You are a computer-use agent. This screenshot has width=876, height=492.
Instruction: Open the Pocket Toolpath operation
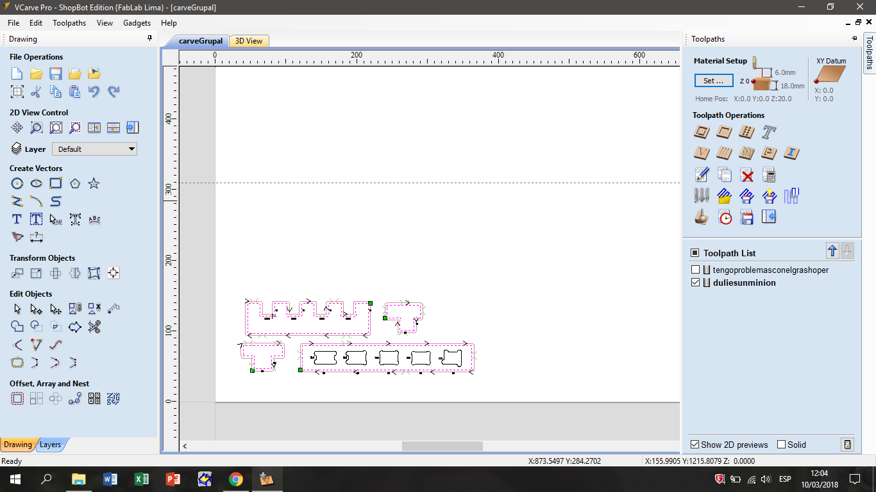click(725, 133)
